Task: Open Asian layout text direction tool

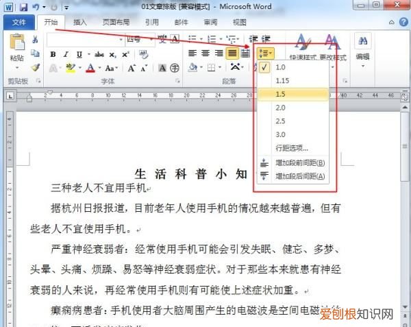Action: 237,67
